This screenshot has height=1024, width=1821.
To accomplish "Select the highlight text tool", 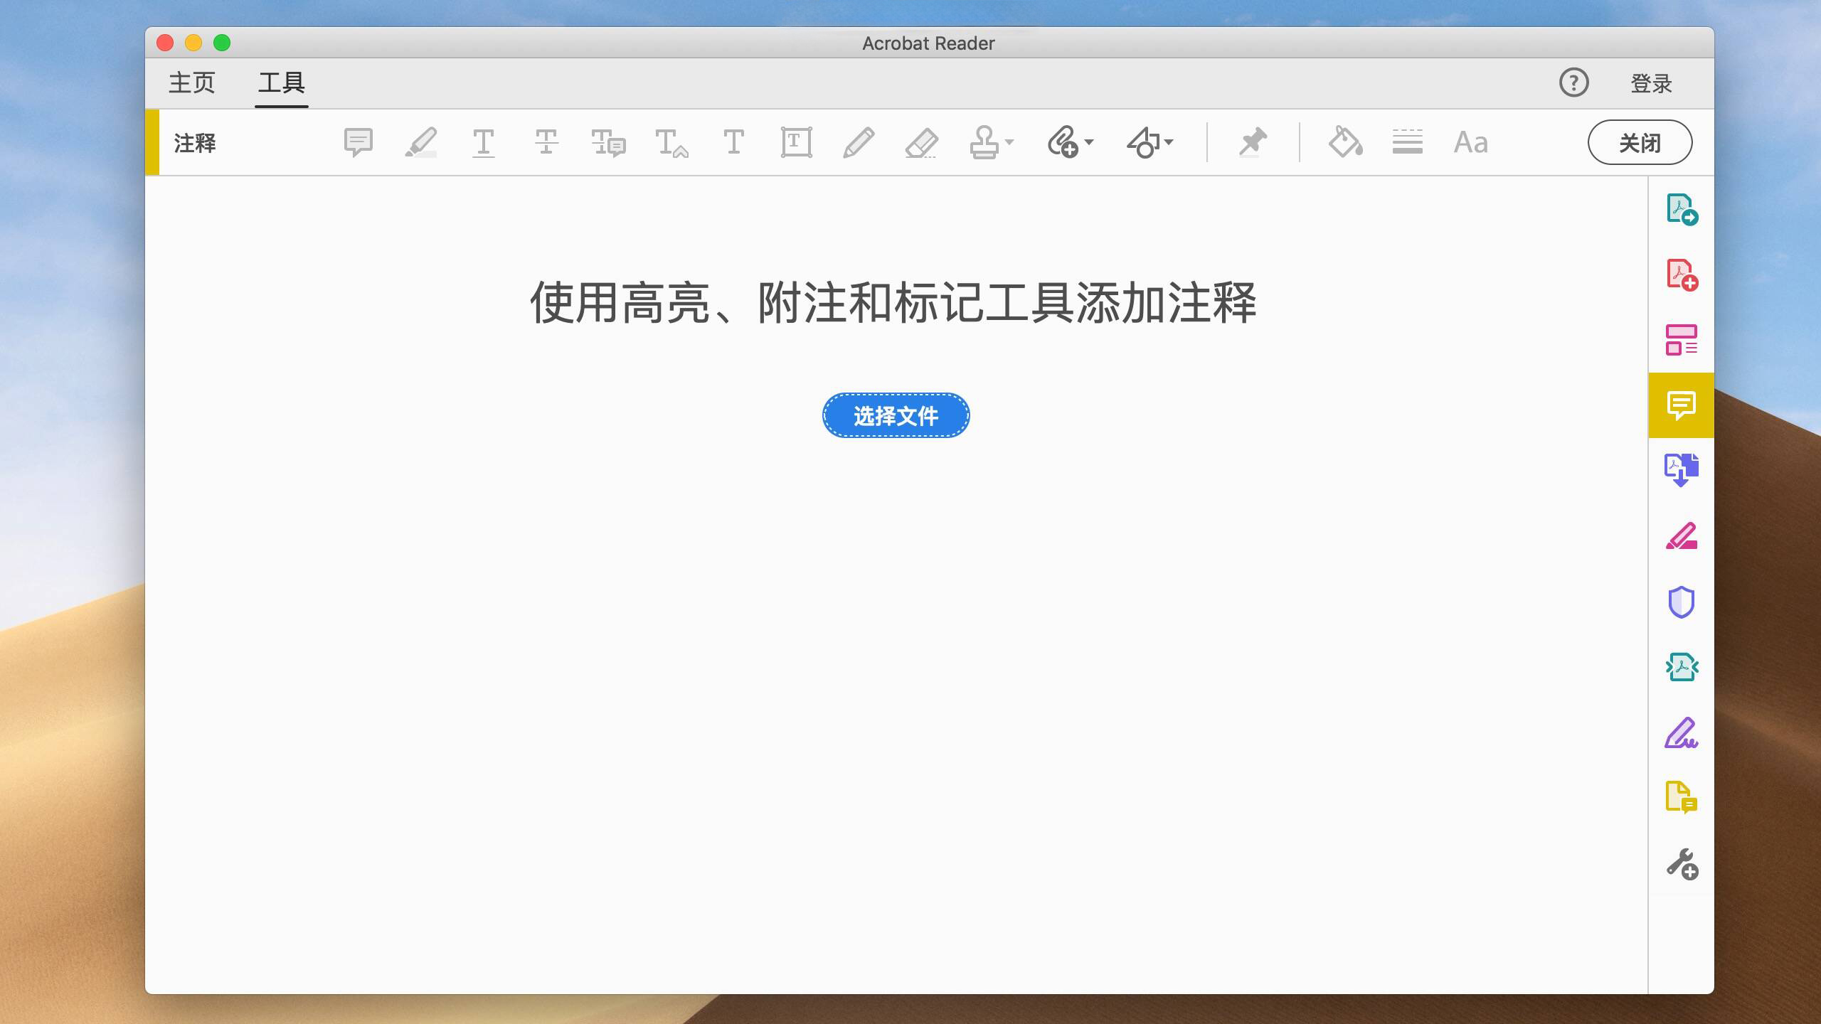I will click(x=421, y=142).
